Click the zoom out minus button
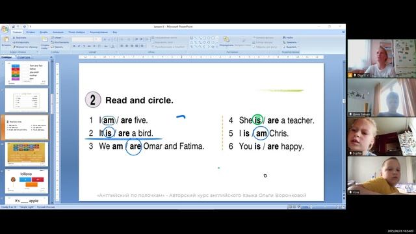The image size is (416, 234). (311, 207)
